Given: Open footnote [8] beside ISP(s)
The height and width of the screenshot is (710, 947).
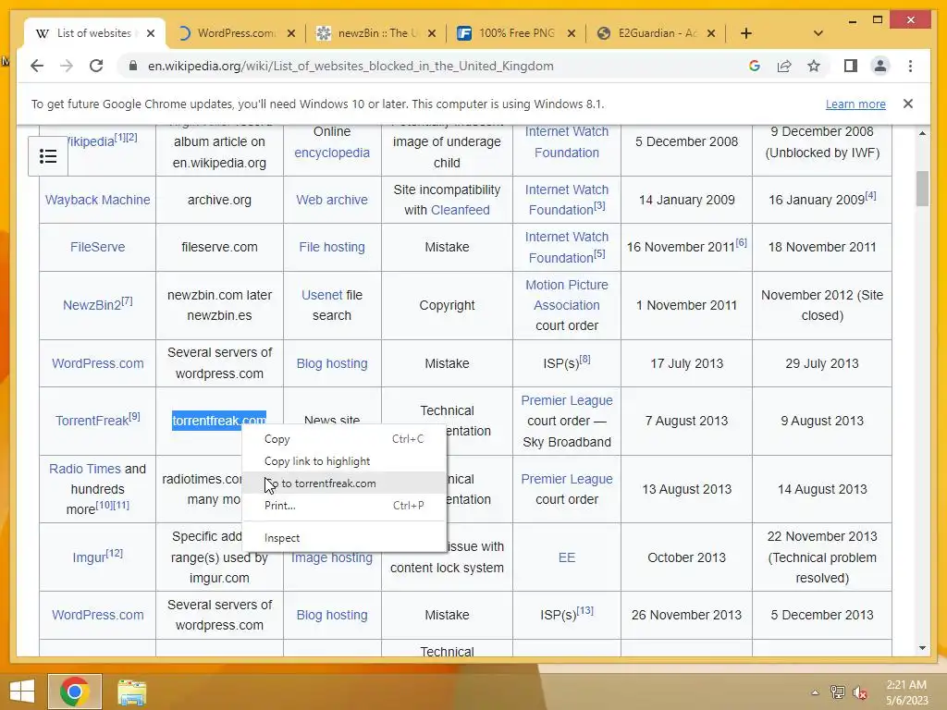Looking at the screenshot, I should 584,360.
